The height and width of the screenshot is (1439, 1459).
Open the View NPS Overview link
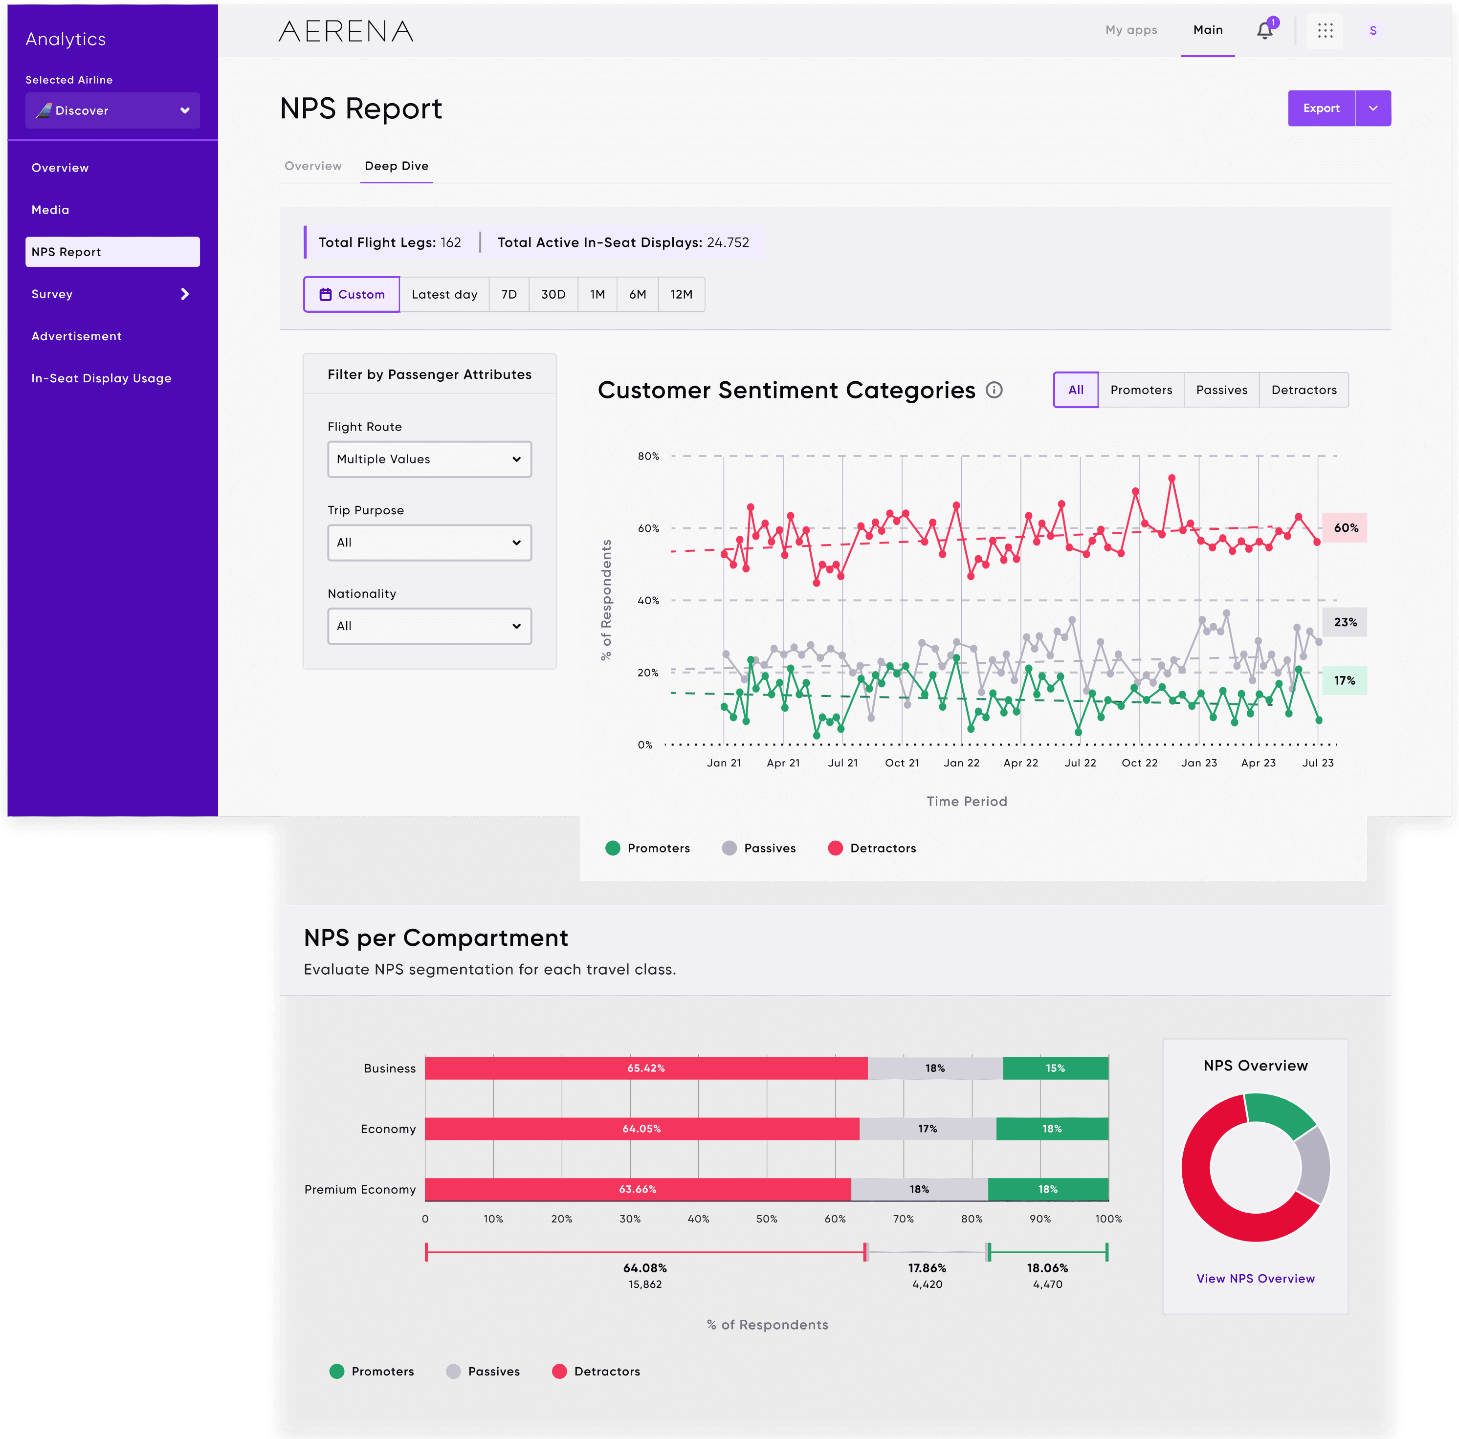(x=1255, y=1278)
